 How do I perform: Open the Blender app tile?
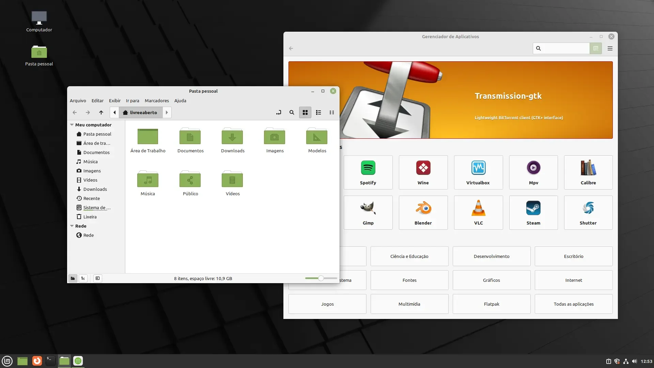[x=423, y=213]
